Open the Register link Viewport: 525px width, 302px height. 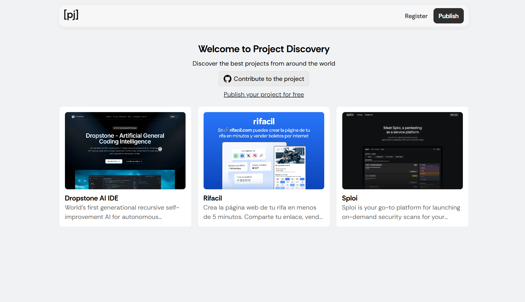(x=416, y=16)
